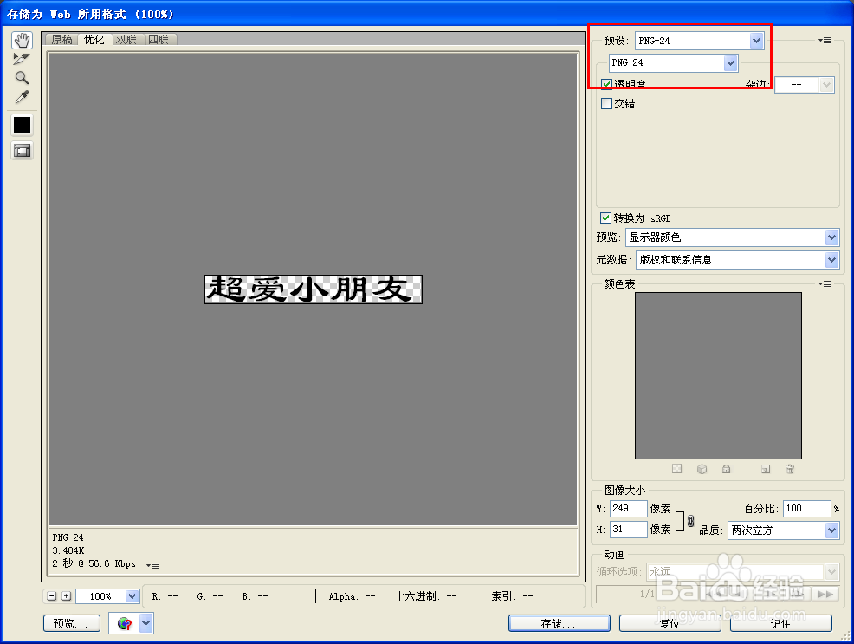Click the 预览... button

(72, 623)
